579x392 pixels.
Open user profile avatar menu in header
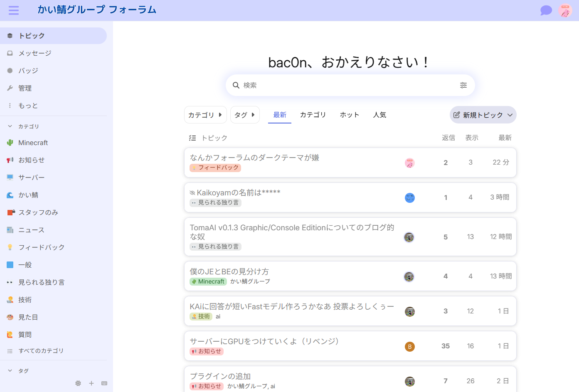coord(565,10)
